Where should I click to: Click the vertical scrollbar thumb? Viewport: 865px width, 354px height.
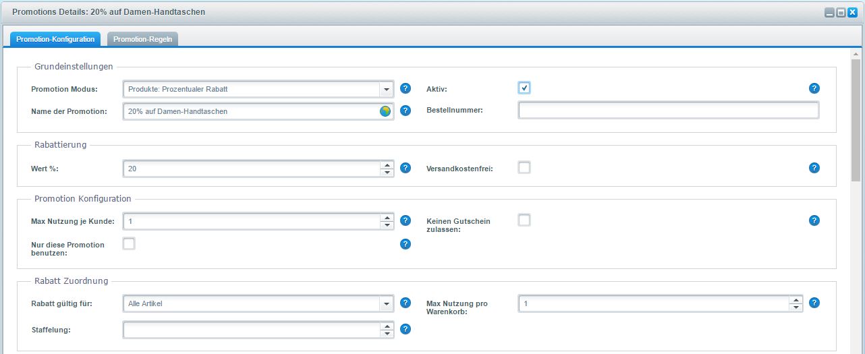856,121
